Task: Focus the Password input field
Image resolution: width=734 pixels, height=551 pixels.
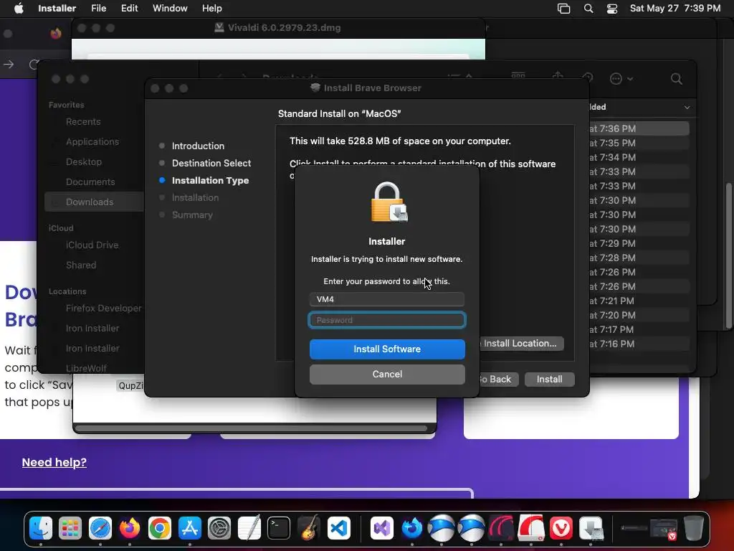Action: (x=387, y=320)
